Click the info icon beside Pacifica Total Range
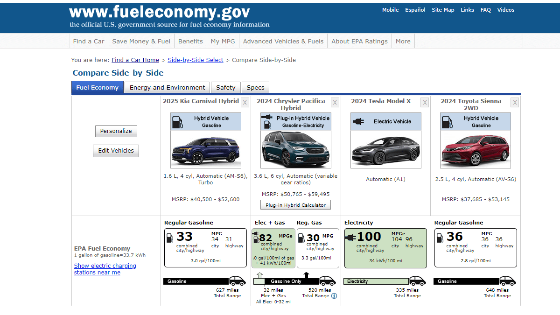The image size is (560, 315). 334,296
